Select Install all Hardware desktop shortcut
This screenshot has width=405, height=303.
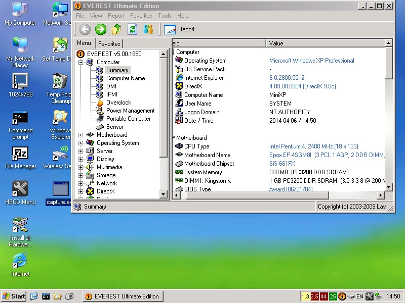(20, 232)
